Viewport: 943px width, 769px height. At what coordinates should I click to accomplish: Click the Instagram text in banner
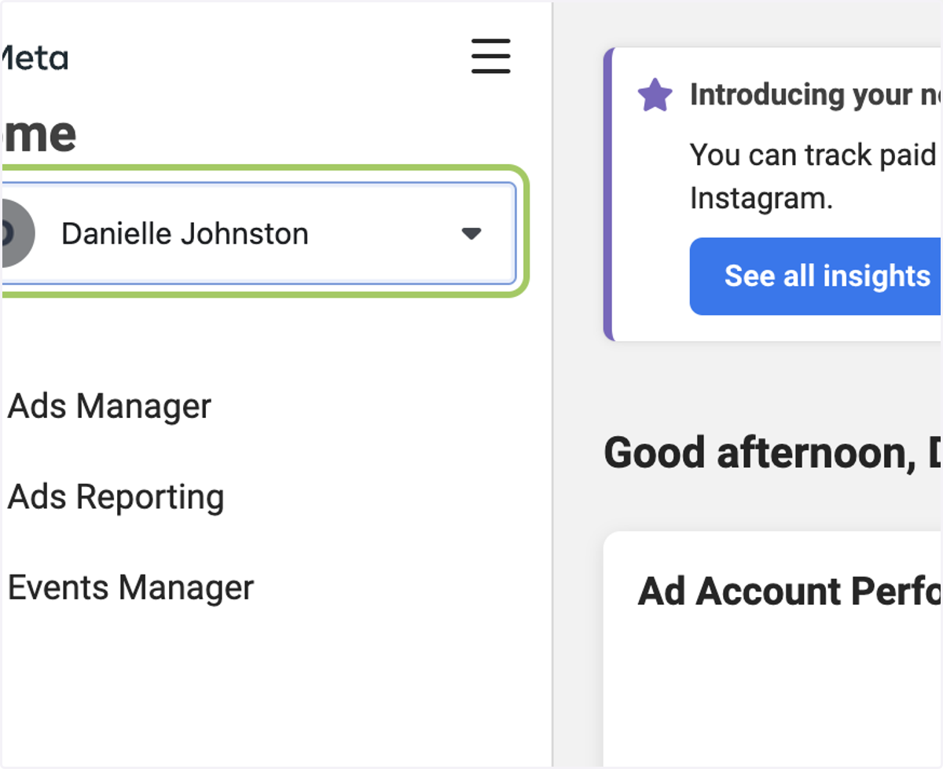coord(761,198)
